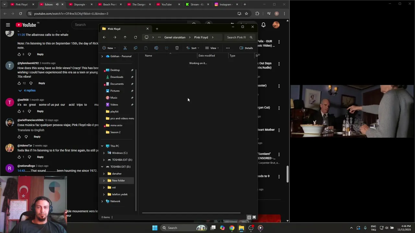Screen dimensions: 415x233
Task: Collapse the This PC tree node
Action: 102,146
